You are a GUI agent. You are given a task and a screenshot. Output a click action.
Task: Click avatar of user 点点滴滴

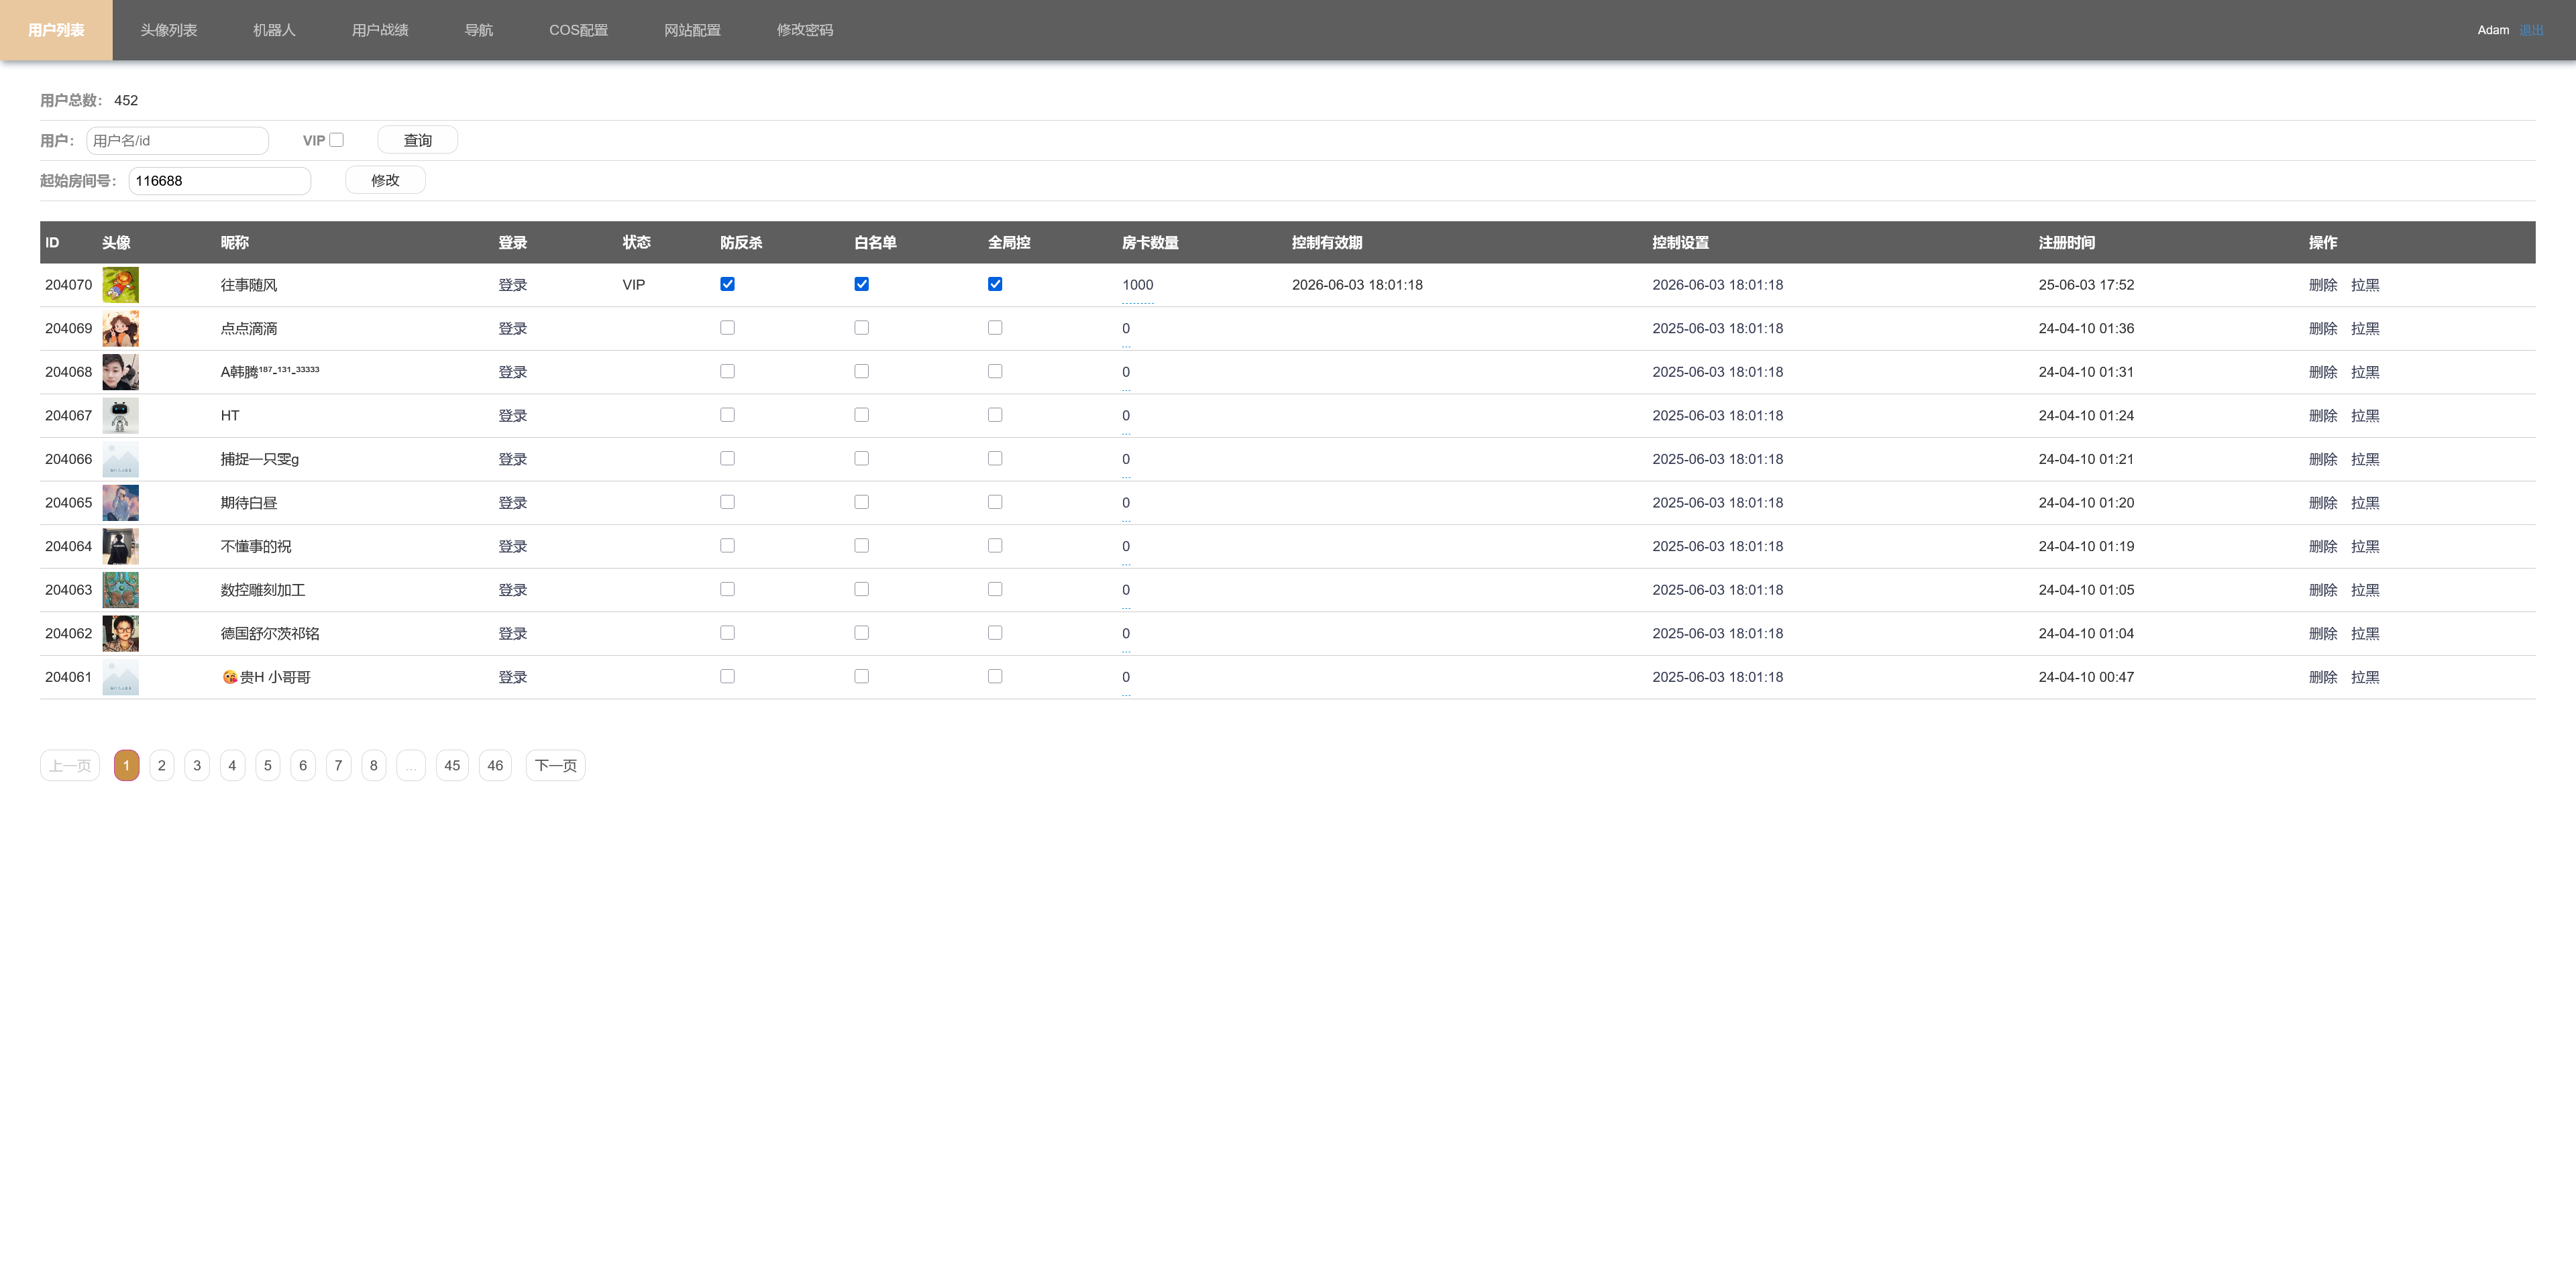(120, 329)
